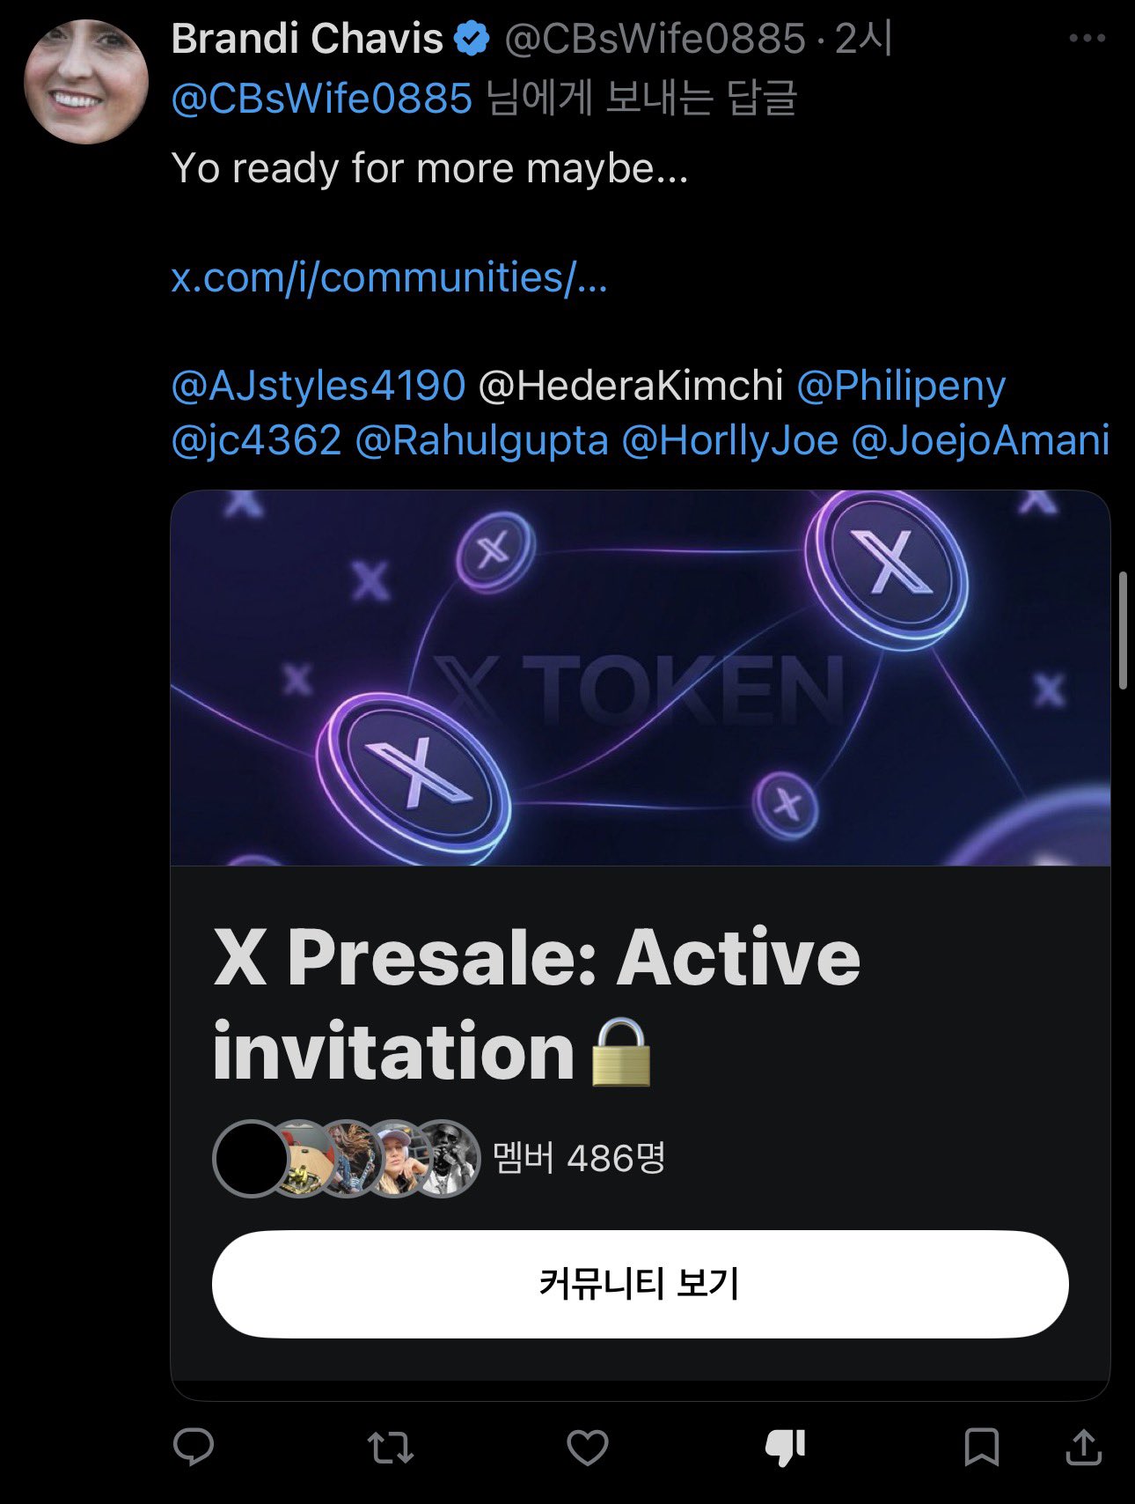Image resolution: width=1135 pixels, height=1504 pixels.
Task: Click the blue verified badge
Action: click(x=472, y=39)
